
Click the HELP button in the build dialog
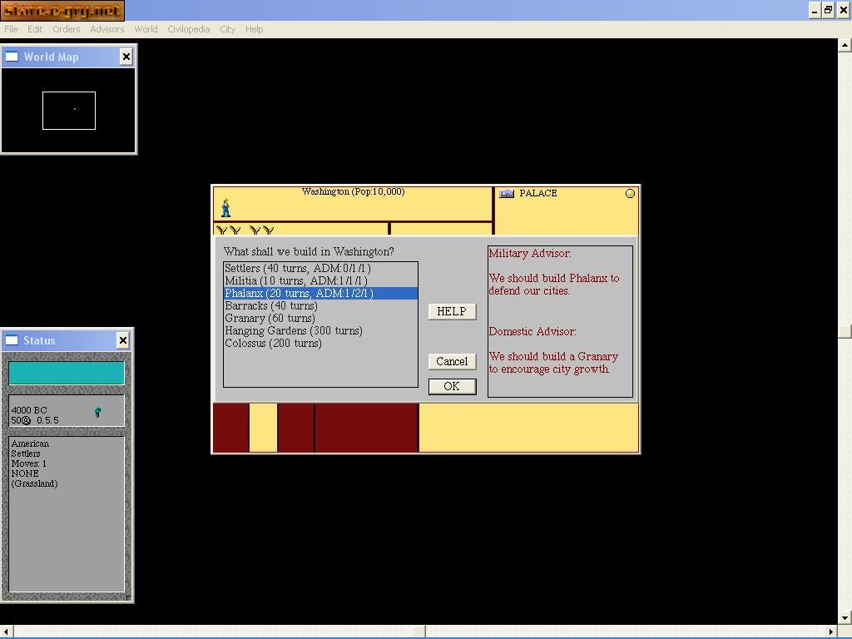(x=452, y=311)
